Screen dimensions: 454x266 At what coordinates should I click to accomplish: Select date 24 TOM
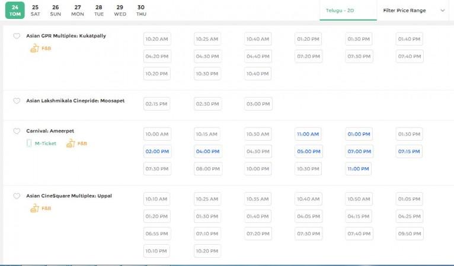pyautogui.click(x=15, y=11)
